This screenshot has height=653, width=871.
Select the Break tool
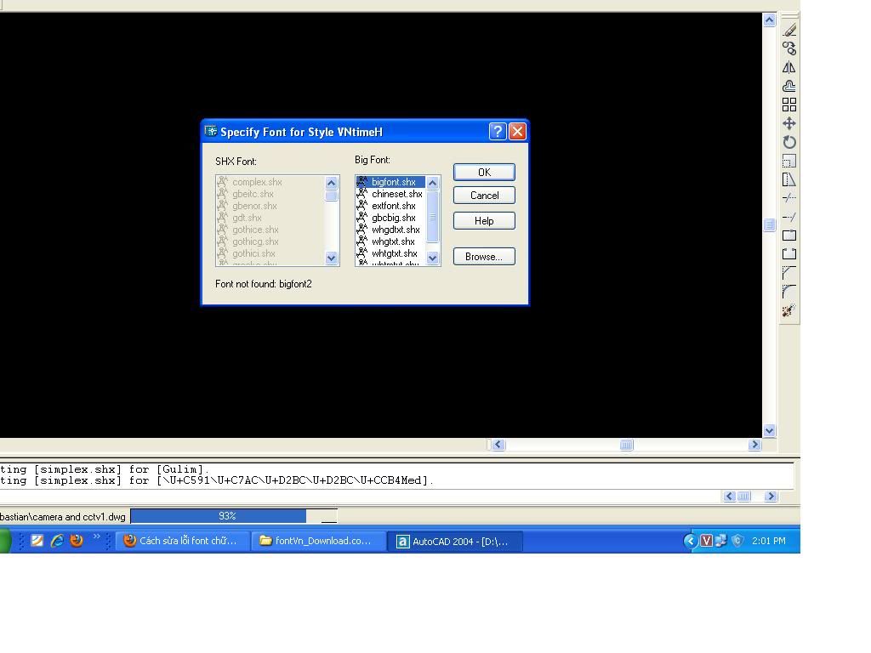(x=789, y=253)
